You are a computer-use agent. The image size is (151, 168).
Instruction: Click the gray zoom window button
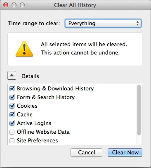click(22, 5)
